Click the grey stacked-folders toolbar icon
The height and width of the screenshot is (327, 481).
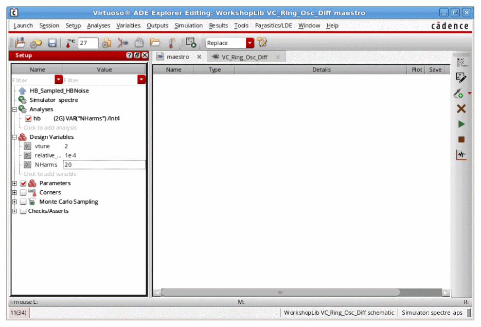139,43
